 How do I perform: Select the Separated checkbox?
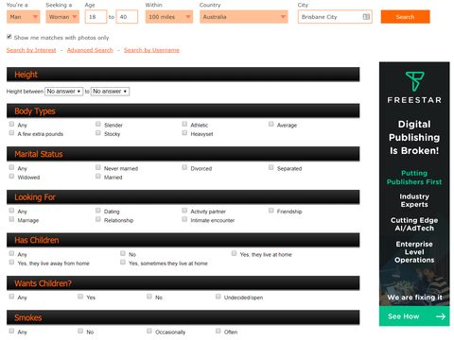point(271,167)
